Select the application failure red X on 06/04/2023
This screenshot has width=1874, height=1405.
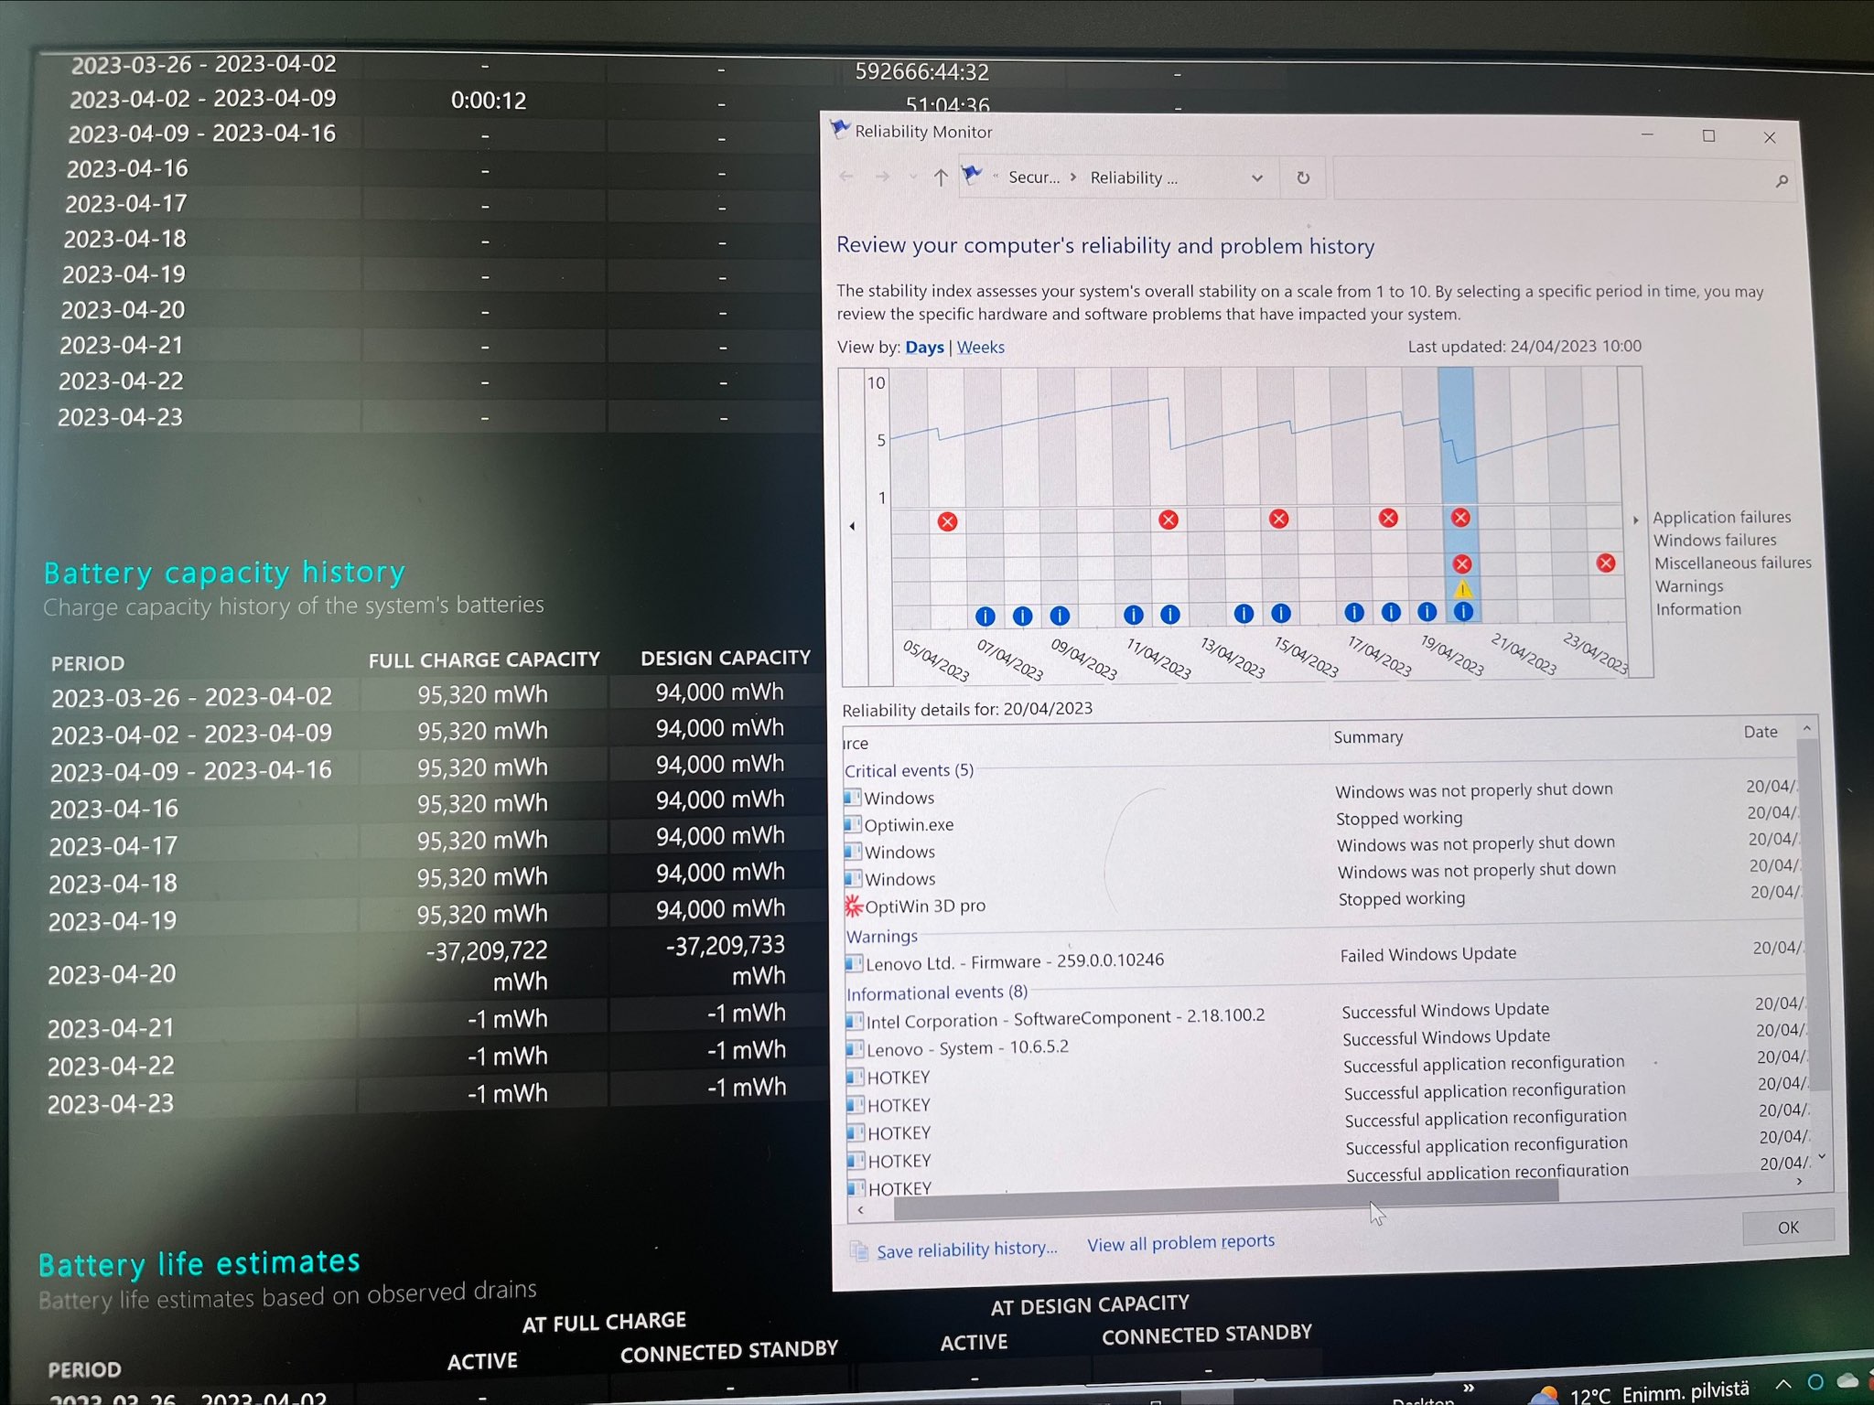click(947, 521)
